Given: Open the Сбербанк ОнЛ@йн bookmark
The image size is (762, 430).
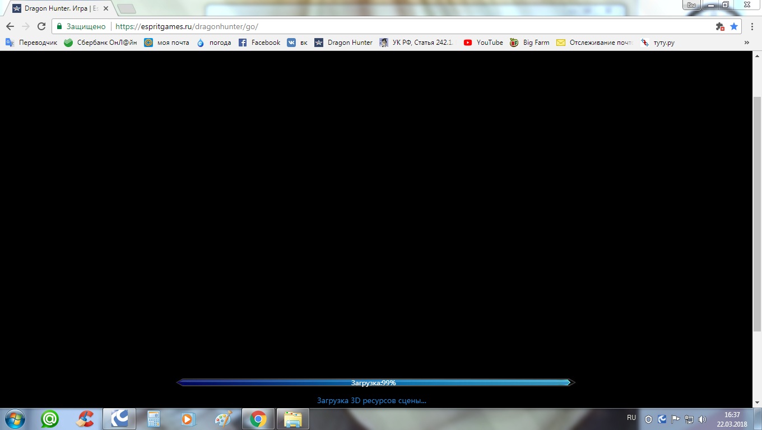Looking at the screenshot, I should pyautogui.click(x=100, y=43).
